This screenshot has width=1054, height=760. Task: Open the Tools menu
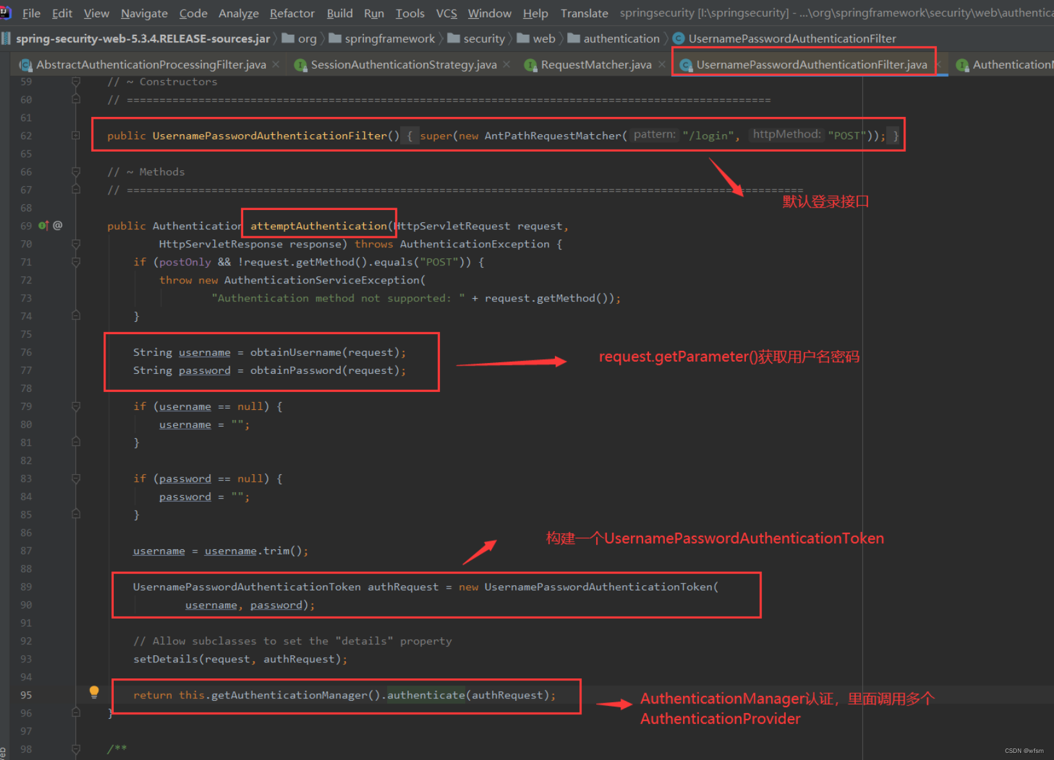(410, 13)
